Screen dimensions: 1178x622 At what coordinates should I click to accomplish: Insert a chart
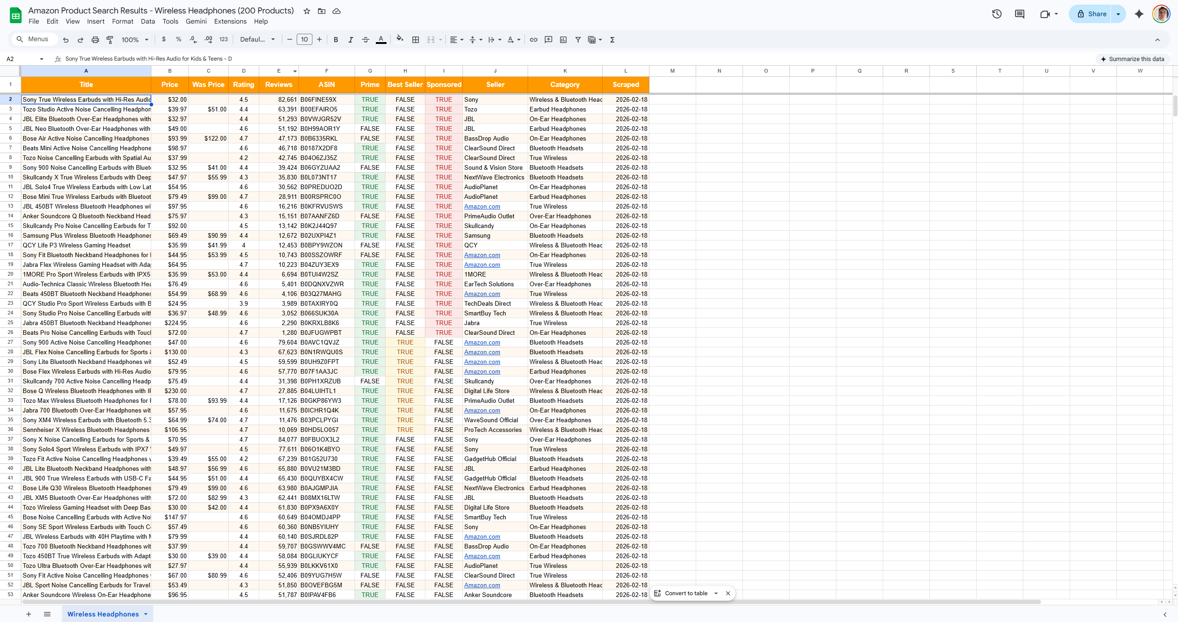563,40
